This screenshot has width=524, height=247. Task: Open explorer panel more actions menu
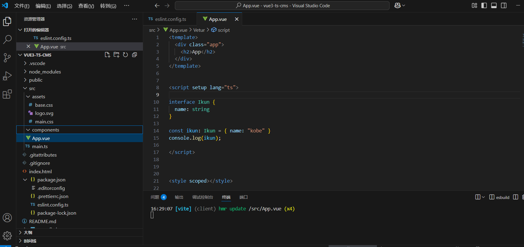[134, 19]
